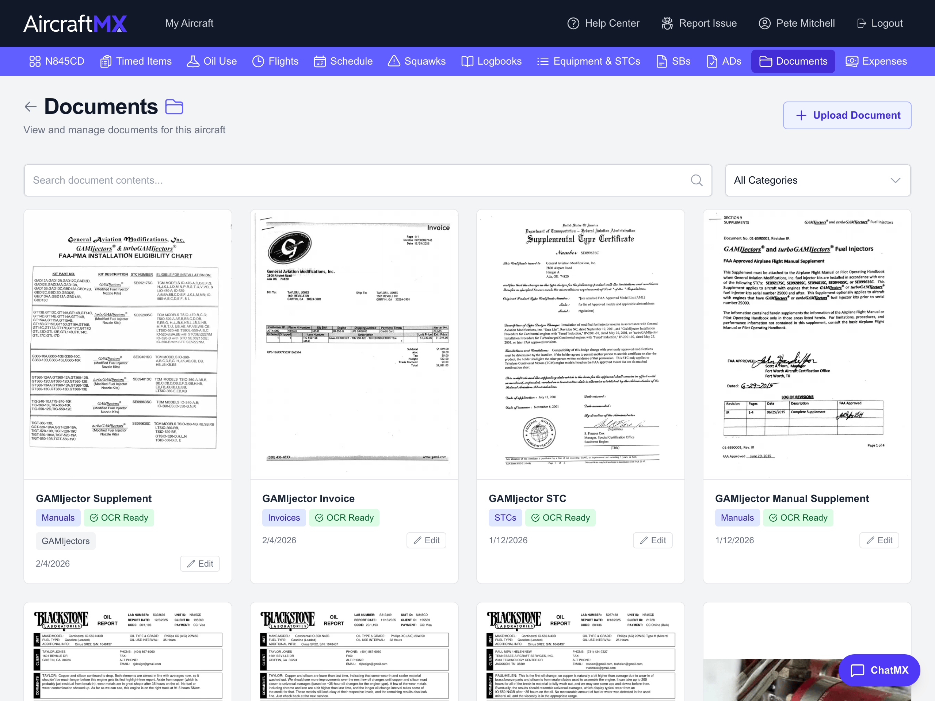935x701 pixels.
Task: Click the Help Center link
Action: point(603,23)
